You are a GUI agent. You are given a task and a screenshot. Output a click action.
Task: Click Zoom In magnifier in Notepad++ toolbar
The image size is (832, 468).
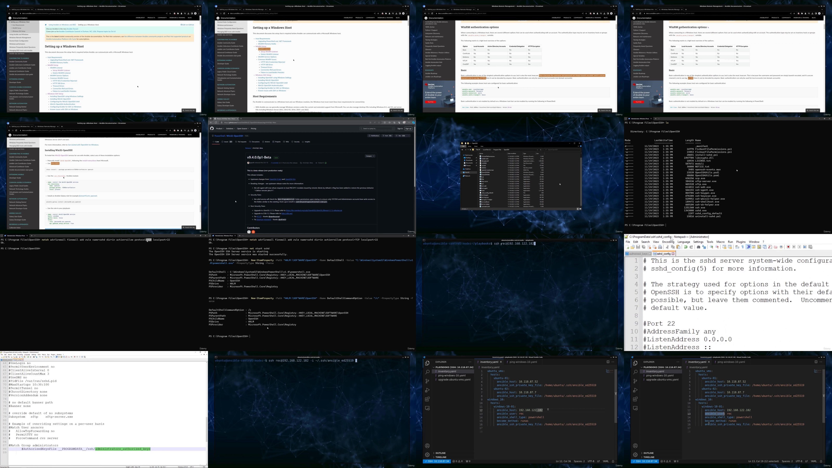[711, 247]
